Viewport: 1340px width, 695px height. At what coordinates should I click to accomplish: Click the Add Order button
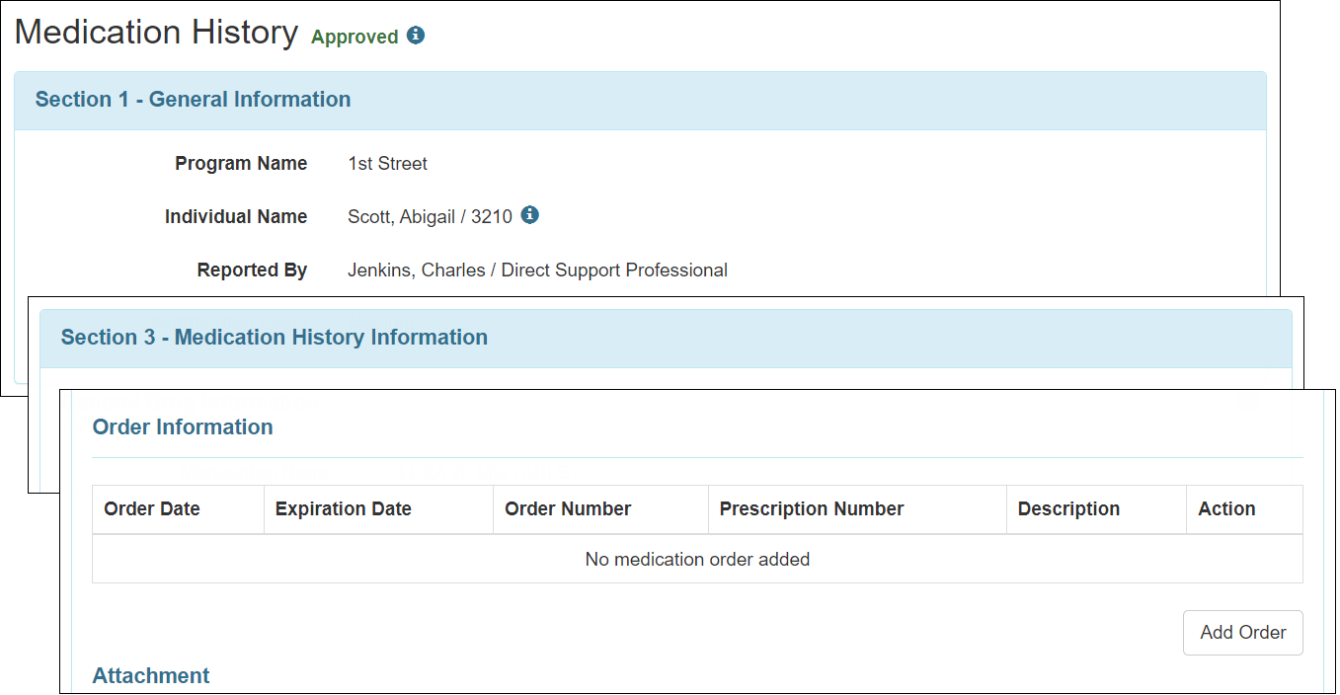coord(1242,633)
